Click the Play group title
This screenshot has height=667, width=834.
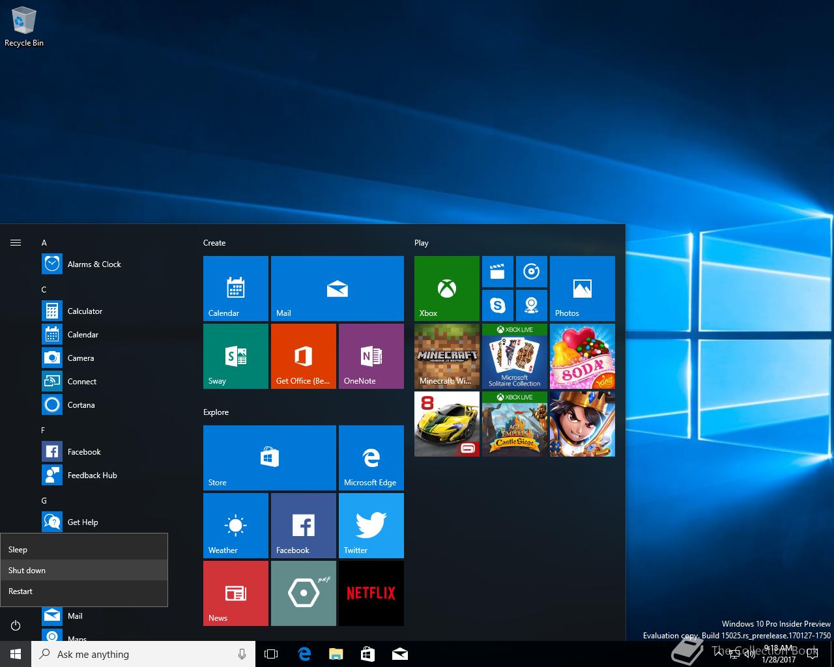(x=422, y=243)
